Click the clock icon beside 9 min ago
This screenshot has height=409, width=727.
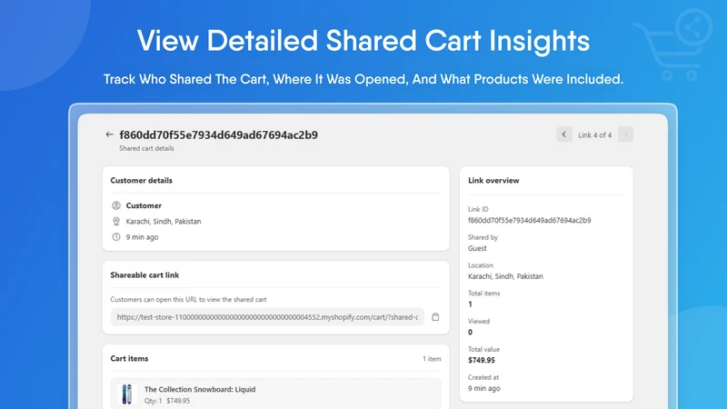[116, 237]
